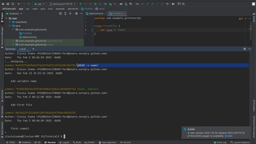This screenshot has width=256, height=144.
Task: Collapse the com.example.gittutorial main package
Action: click(x=13, y=30)
